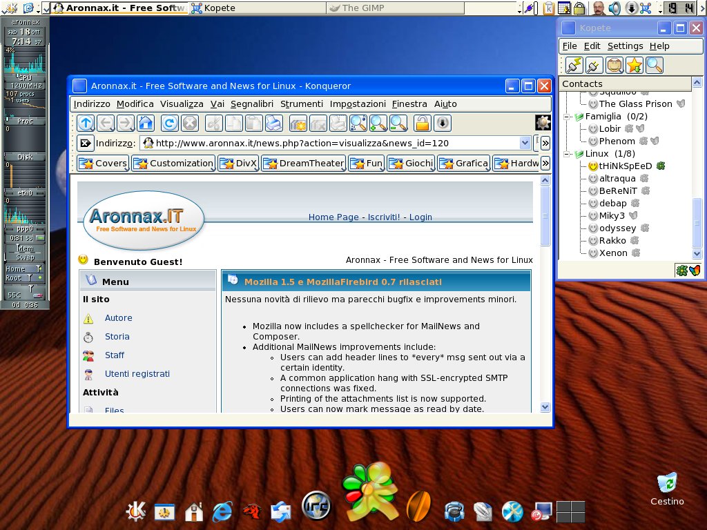The image size is (707, 530).
Task: Zoom in using the magnifier plus icon
Action: [378, 123]
